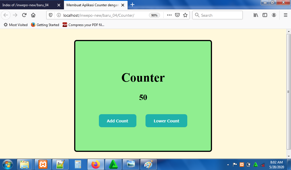This screenshot has width=291, height=170.
Task: Click the scrollbar up arrow
Action: pos(289,31)
